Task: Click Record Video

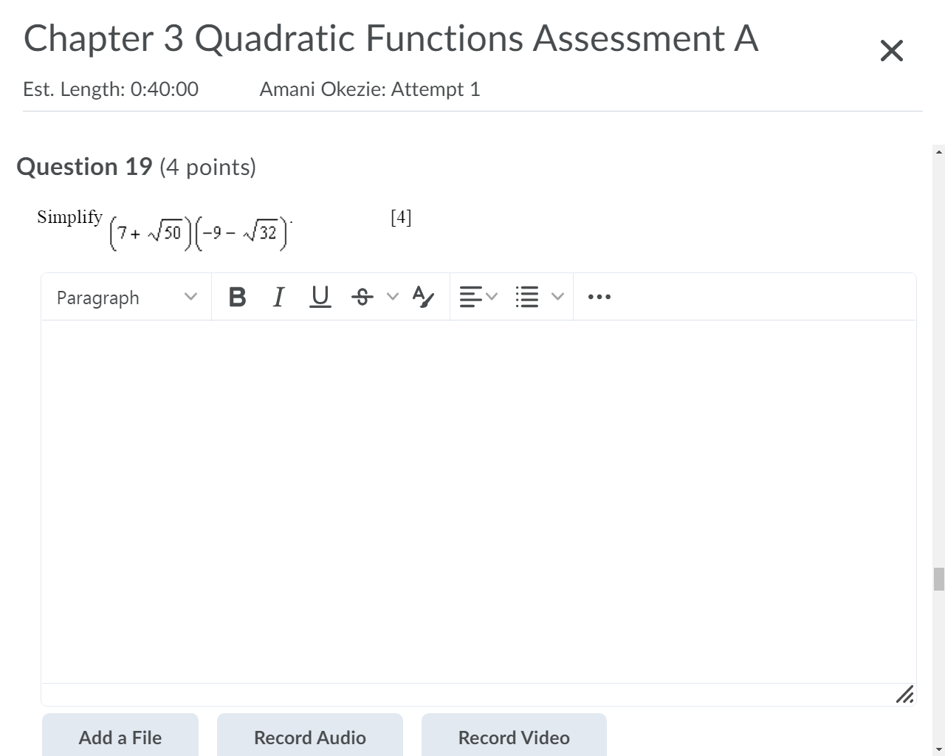Action: click(x=514, y=738)
